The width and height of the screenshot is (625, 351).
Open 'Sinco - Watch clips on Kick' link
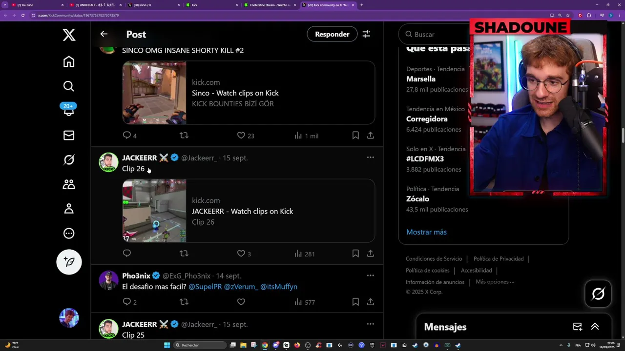point(235,93)
